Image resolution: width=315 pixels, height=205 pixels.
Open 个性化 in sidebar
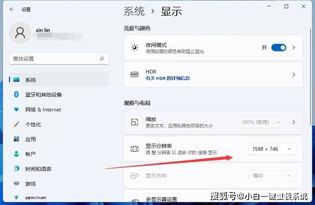(59, 124)
